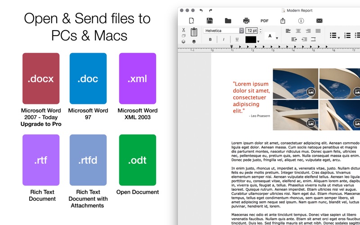Screen dimensions: 360x225
Task: Click the purple .rtf file card
Action: (41, 160)
